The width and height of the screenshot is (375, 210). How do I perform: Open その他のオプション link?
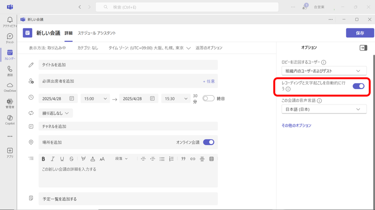pyautogui.click(x=296, y=126)
